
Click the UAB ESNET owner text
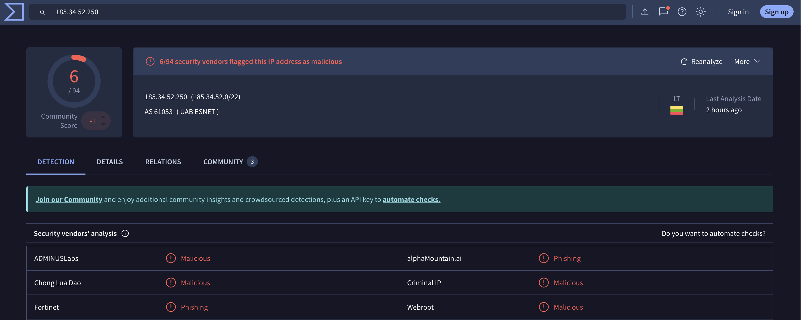pos(197,112)
